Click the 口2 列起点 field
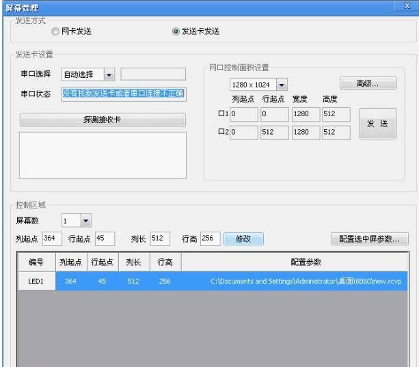The image size is (419, 367). pyautogui.click(x=244, y=133)
